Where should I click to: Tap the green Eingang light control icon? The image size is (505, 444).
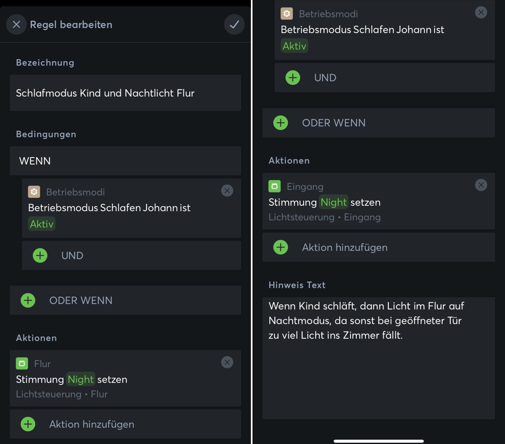[274, 186]
